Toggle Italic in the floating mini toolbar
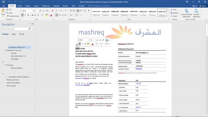This screenshot has height=117, width=208. tap(82, 44)
